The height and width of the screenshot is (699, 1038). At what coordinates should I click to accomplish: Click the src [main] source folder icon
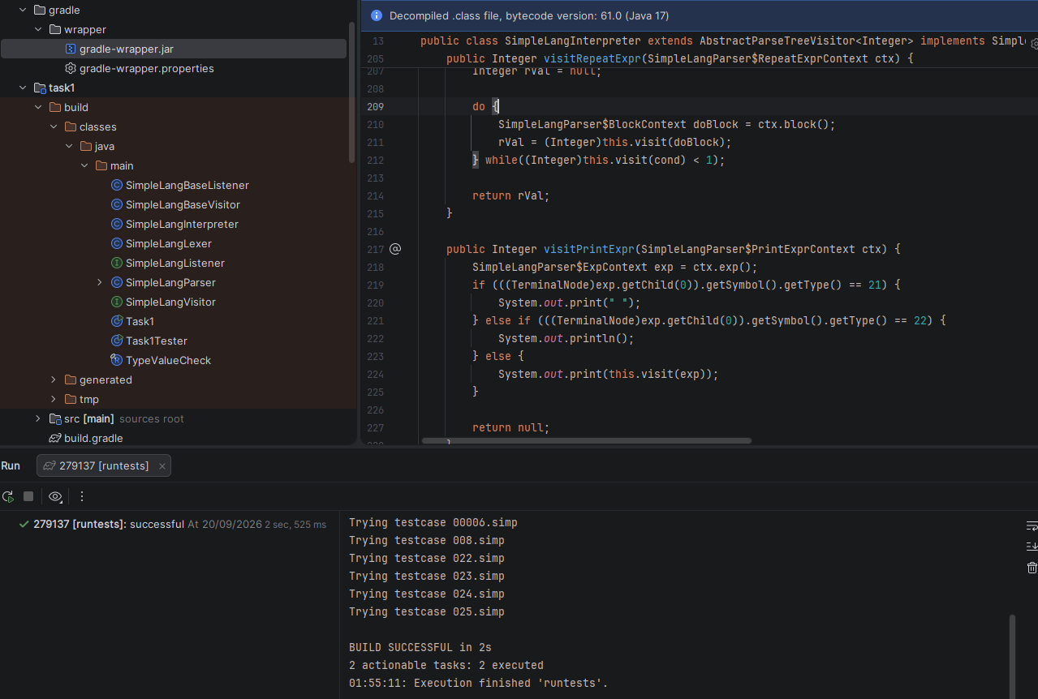tap(55, 418)
